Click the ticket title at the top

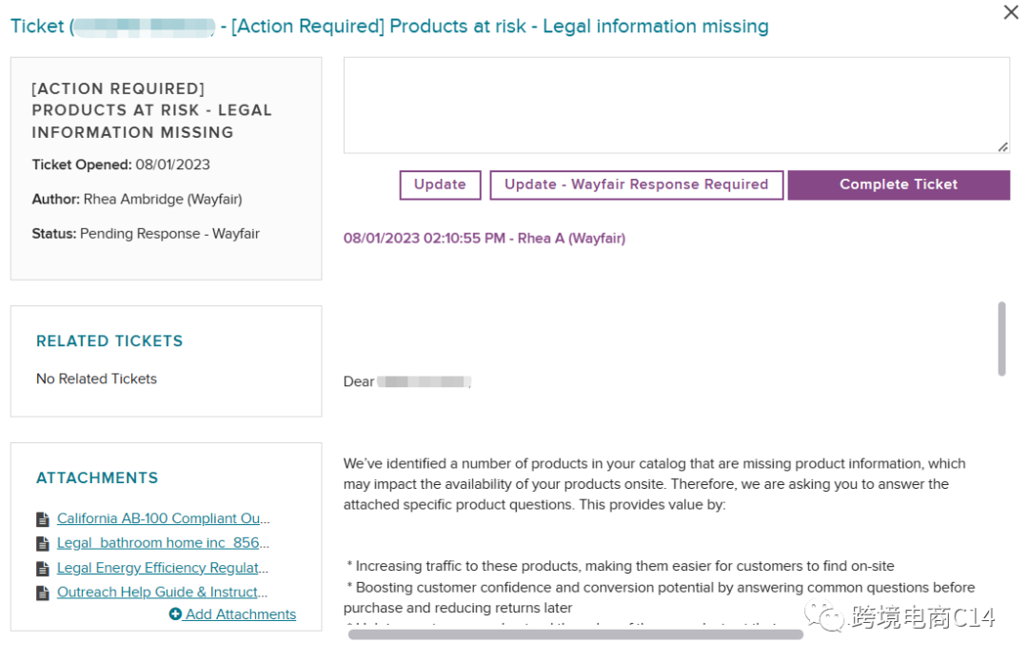[x=389, y=27]
